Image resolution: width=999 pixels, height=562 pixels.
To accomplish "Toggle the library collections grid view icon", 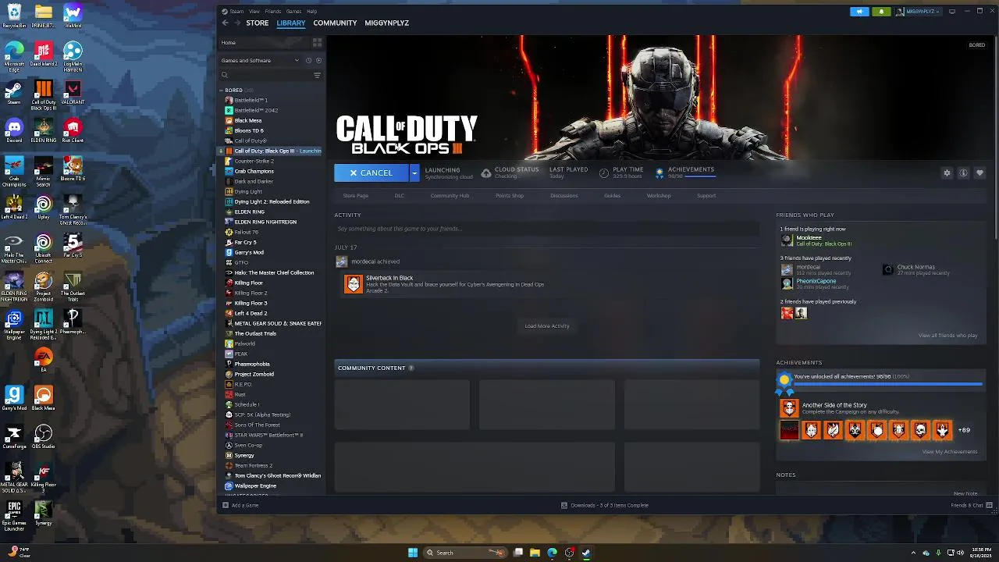I will (x=317, y=42).
